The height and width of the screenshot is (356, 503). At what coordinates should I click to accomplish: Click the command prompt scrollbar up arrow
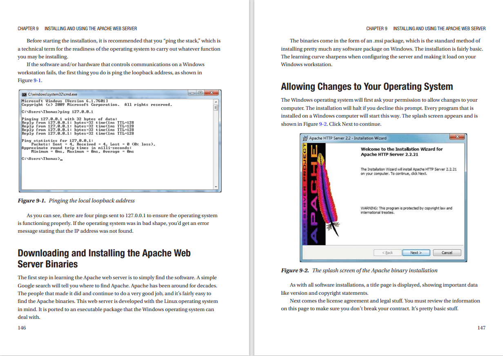(x=216, y=101)
